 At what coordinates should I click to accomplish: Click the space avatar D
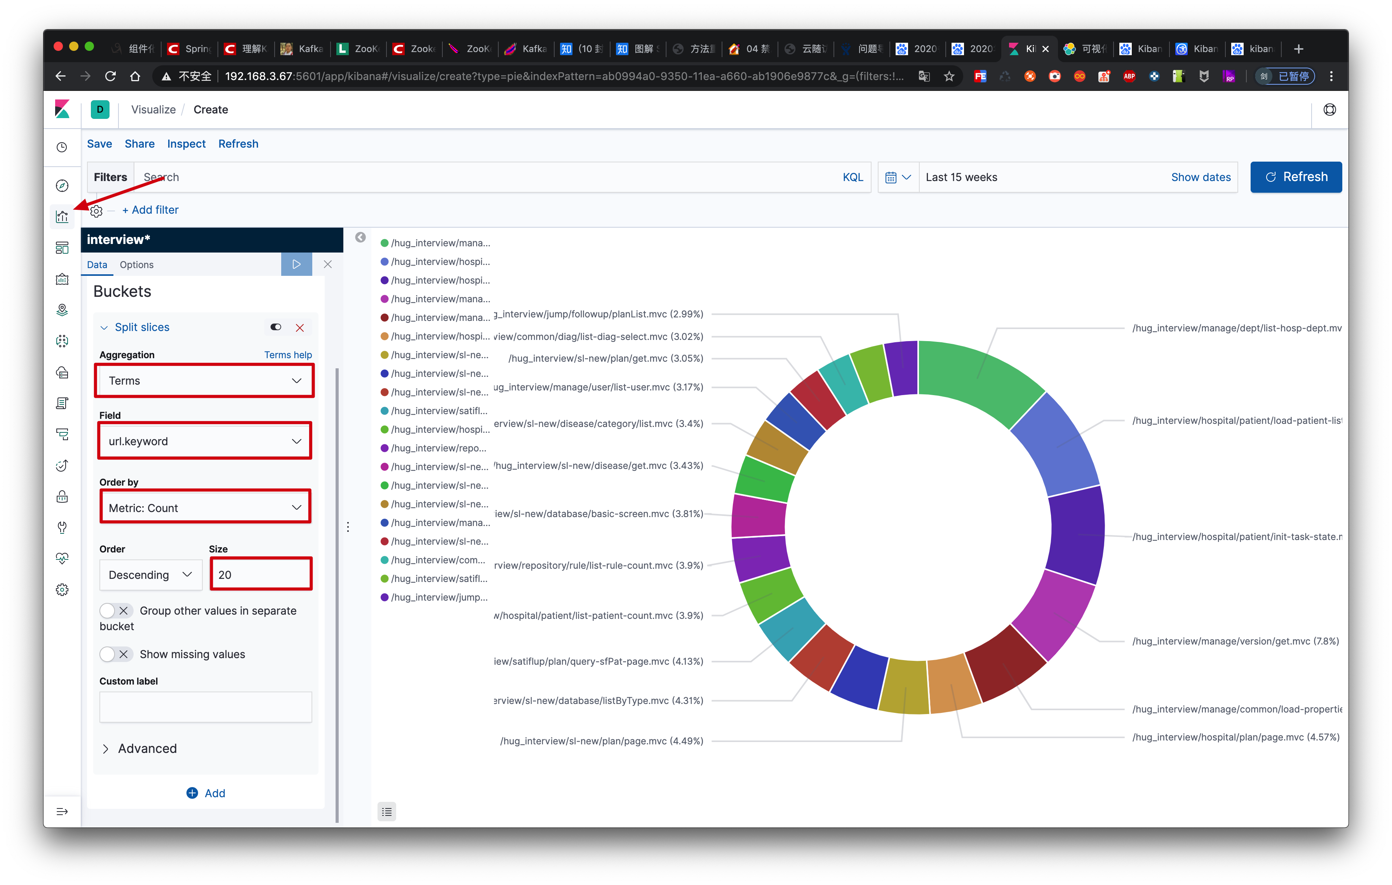[100, 109]
